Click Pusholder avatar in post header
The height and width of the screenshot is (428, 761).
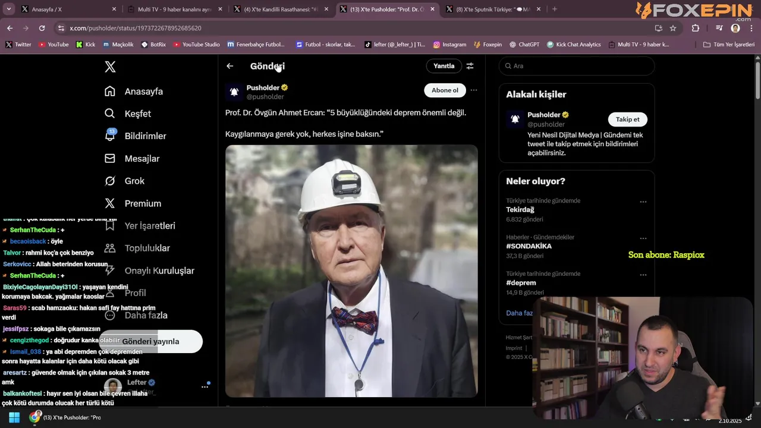click(x=234, y=92)
